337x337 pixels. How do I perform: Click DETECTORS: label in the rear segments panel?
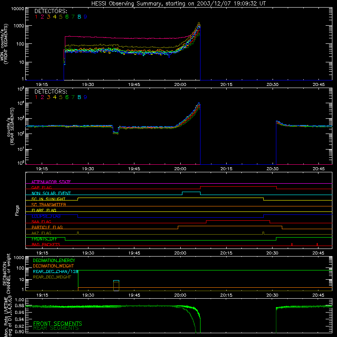tap(51, 91)
